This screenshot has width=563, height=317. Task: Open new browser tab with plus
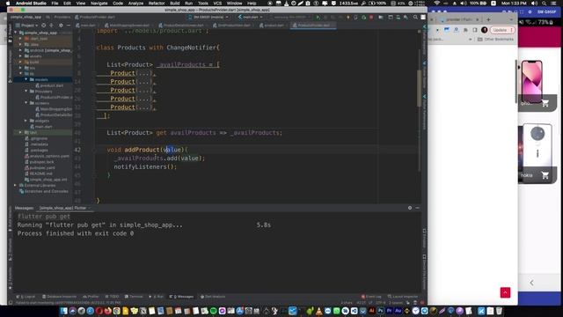[488, 19]
